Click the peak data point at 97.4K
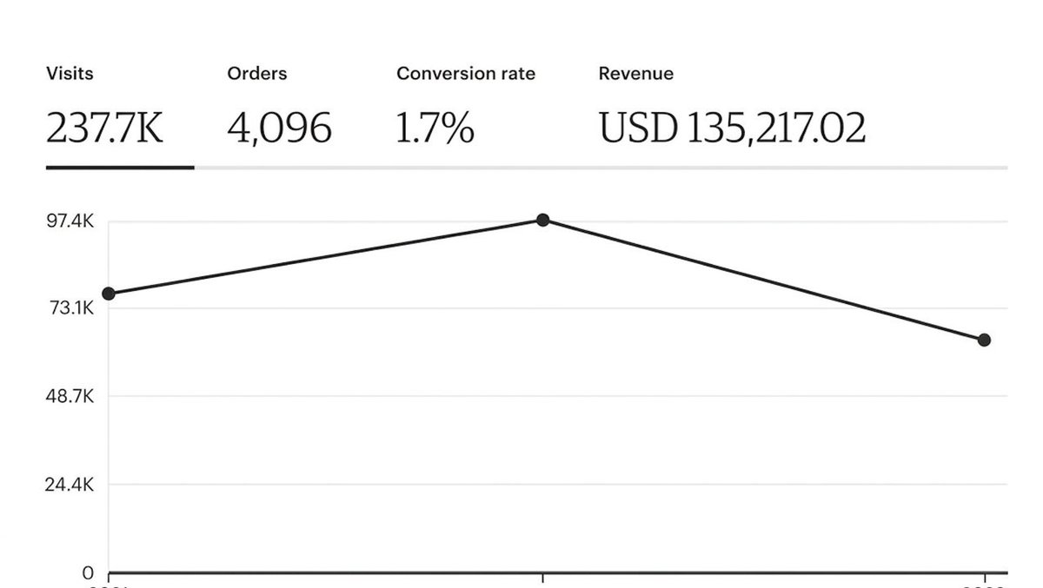Screen dimensions: 1043x588 (543, 220)
